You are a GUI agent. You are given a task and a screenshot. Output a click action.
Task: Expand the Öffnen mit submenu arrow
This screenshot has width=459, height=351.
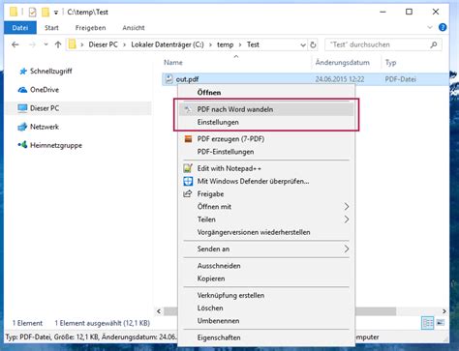point(346,207)
